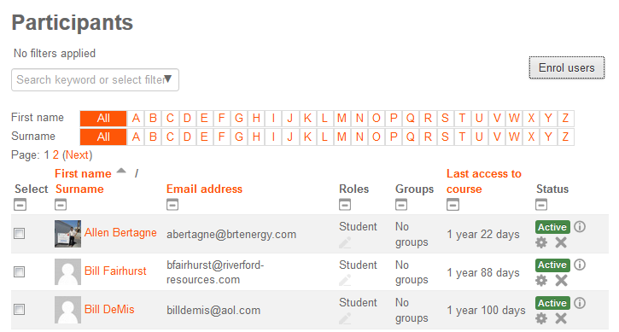Select the checkbox for Allen Bertagne
619x332 pixels.
click(20, 233)
